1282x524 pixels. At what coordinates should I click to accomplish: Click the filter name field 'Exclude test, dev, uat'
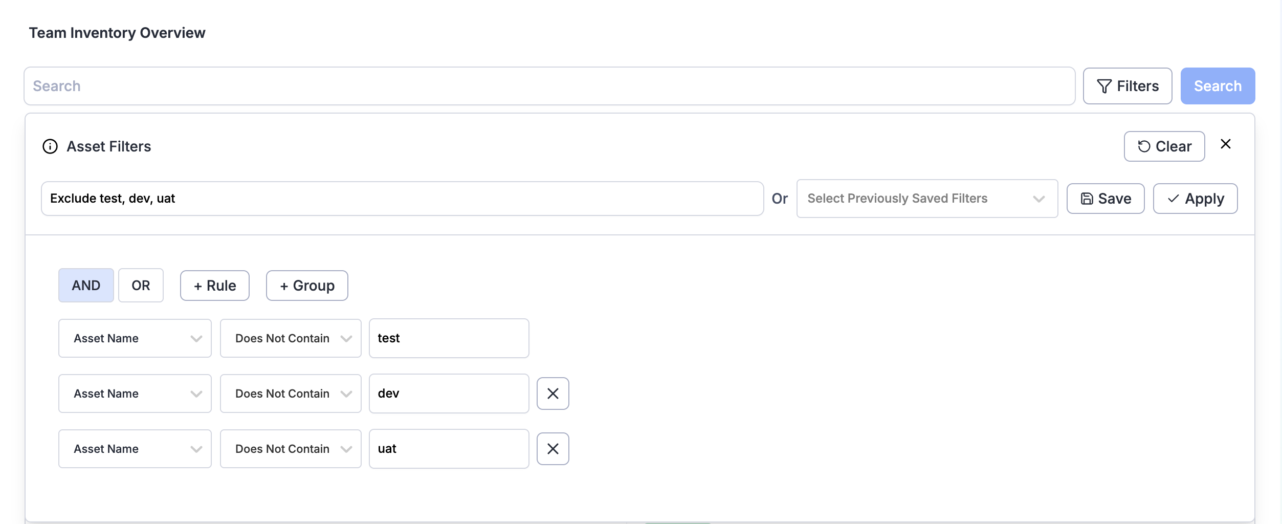402,199
